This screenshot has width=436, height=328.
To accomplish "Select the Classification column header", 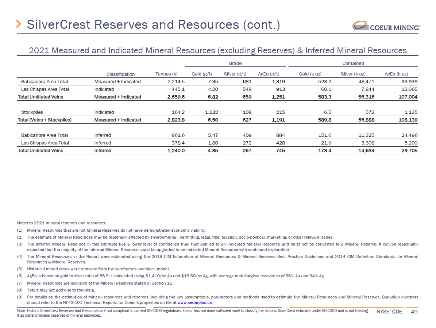I will 120,74.
